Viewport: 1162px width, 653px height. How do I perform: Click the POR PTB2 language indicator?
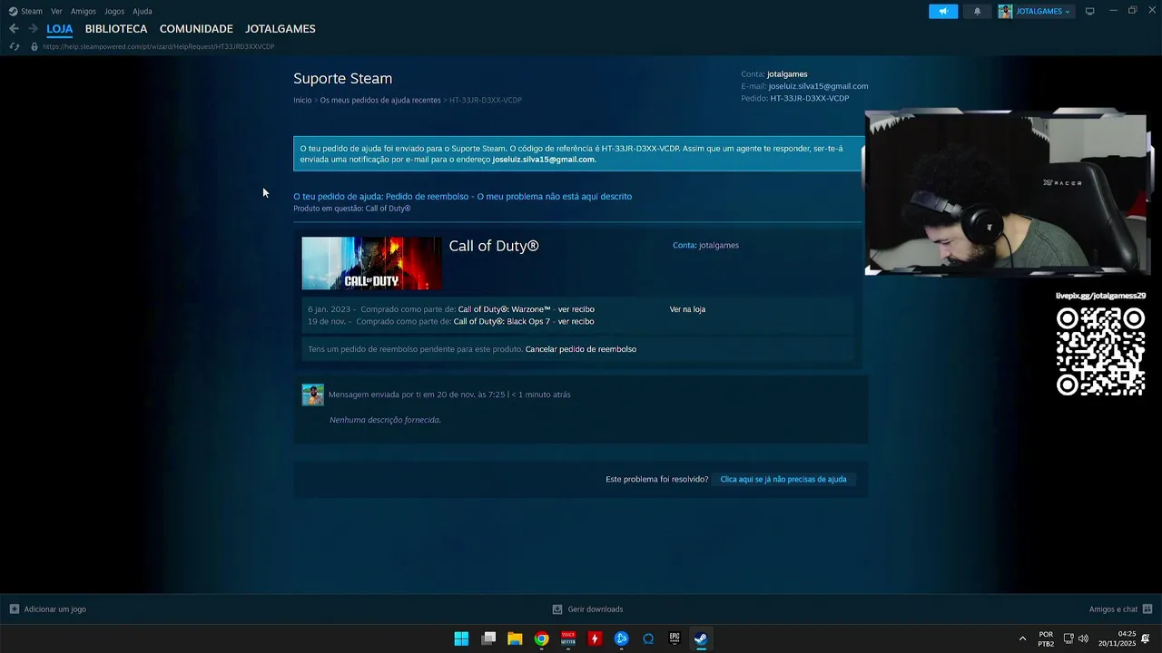pos(1046,638)
